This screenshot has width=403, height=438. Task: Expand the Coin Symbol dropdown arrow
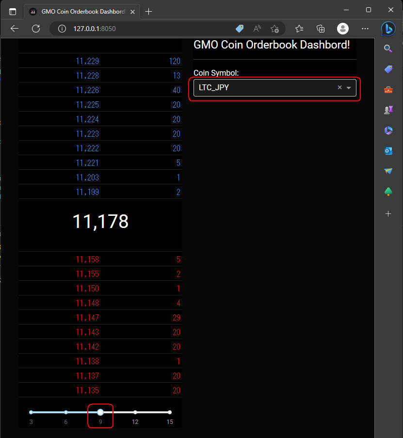349,88
